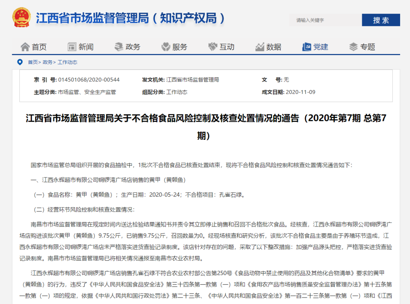Open the 首页 navigation tab
This screenshot has width=410, height=304.
pos(39,47)
